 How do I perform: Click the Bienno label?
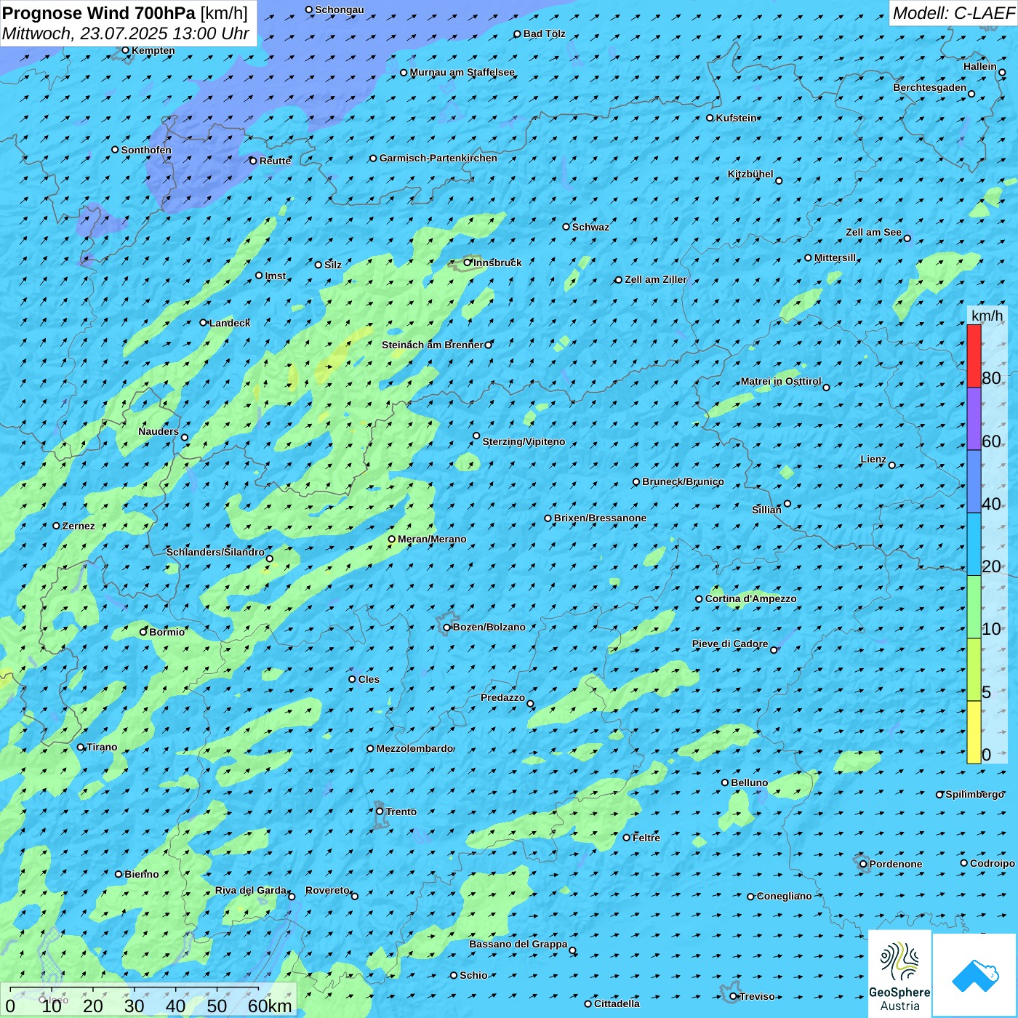click(x=142, y=874)
